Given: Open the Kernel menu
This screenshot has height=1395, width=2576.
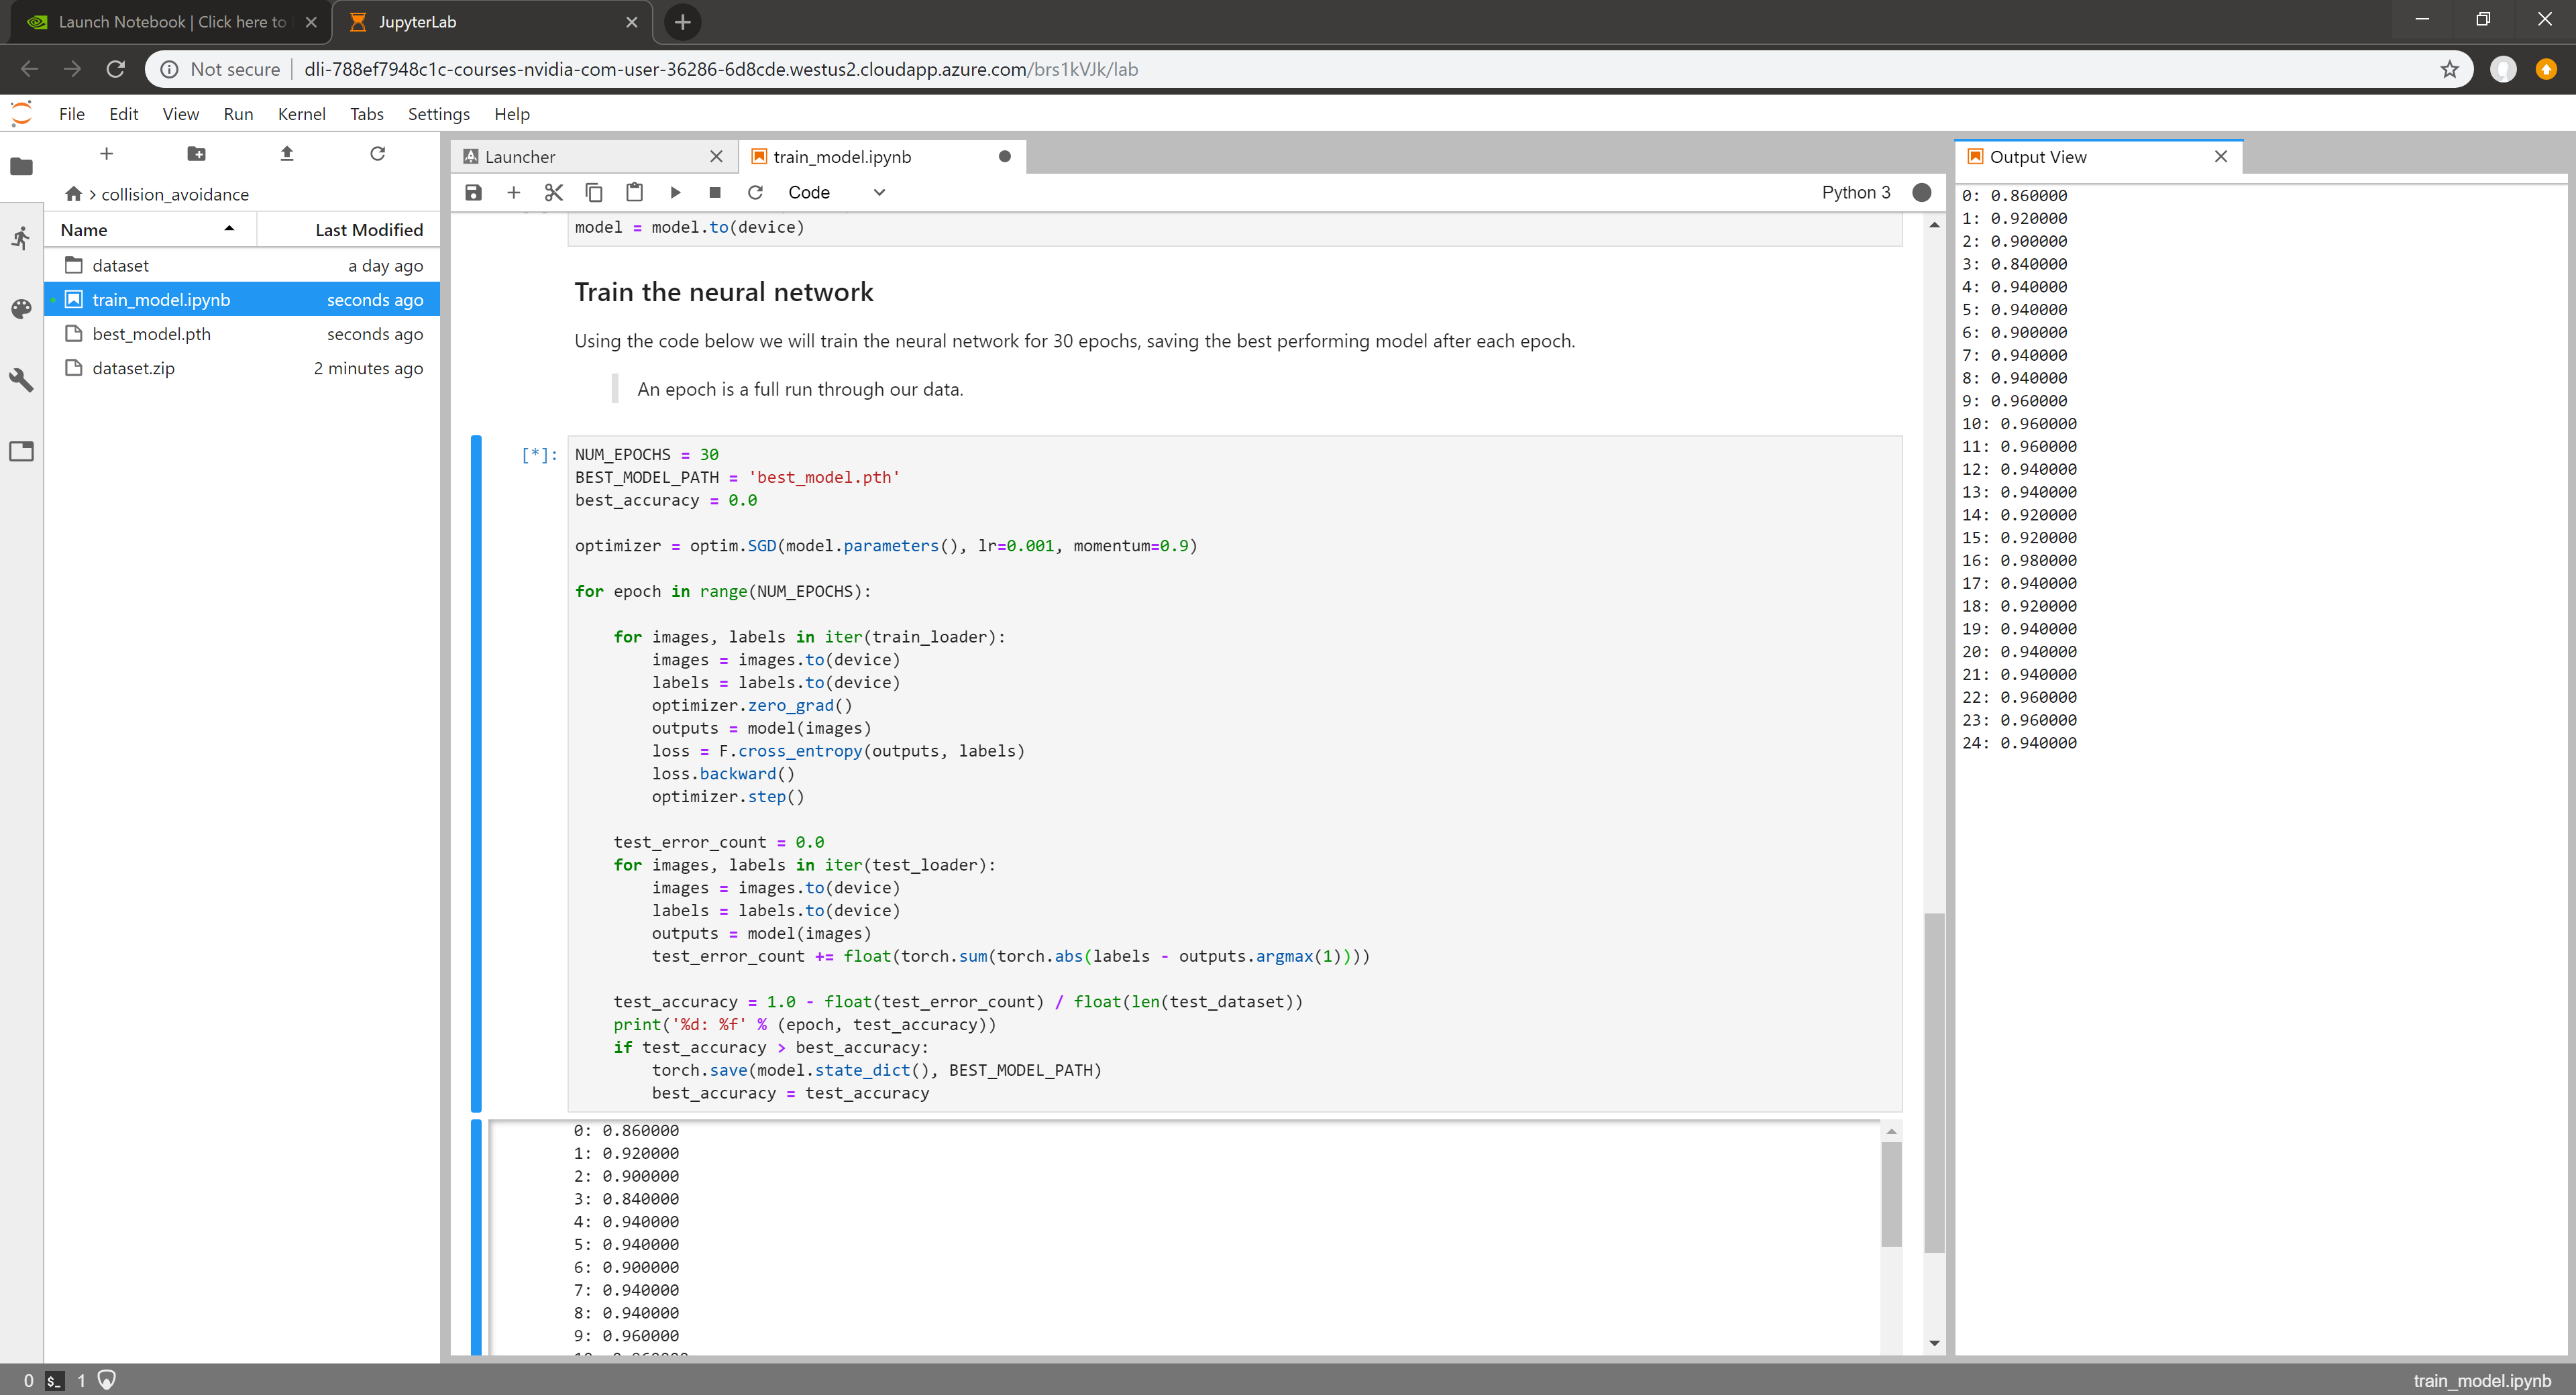Looking at the screenshot, I should [301, 114].
